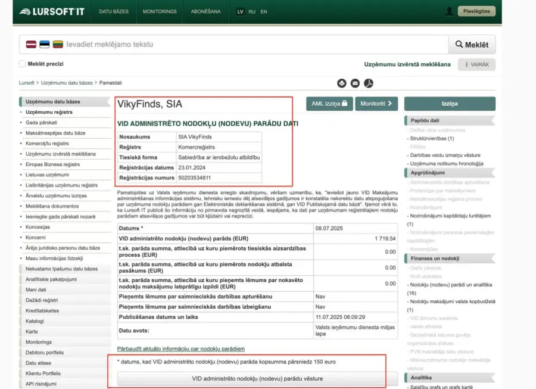536x389 pixels.
Task: Collapse the Papildu dati panel header
Action: pos(450,120)
